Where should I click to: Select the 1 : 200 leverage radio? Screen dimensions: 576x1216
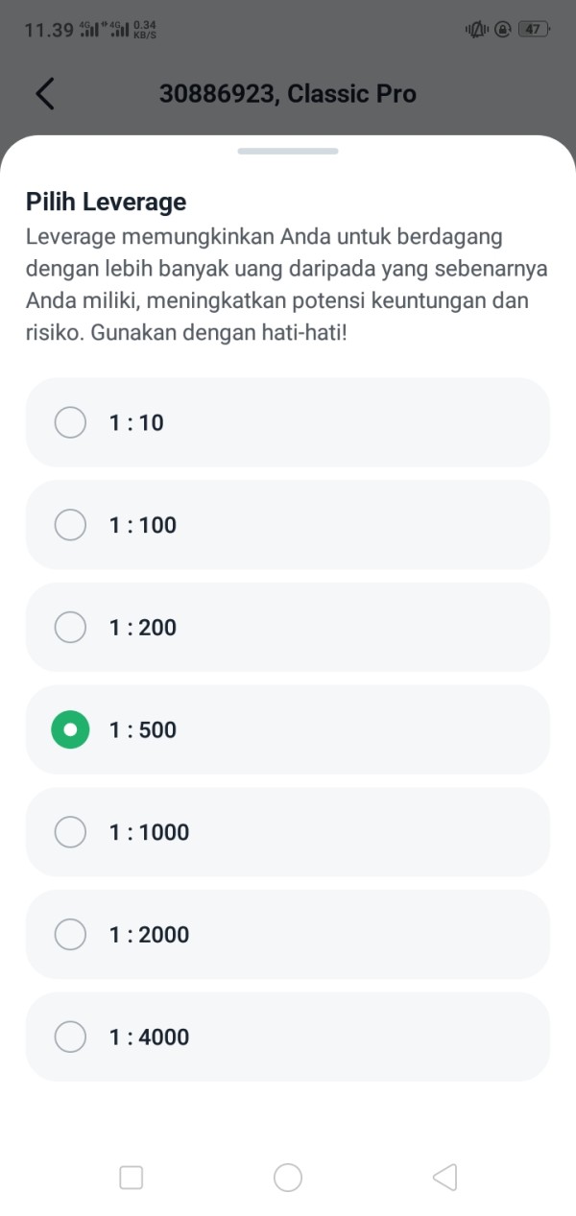point(70,628)
